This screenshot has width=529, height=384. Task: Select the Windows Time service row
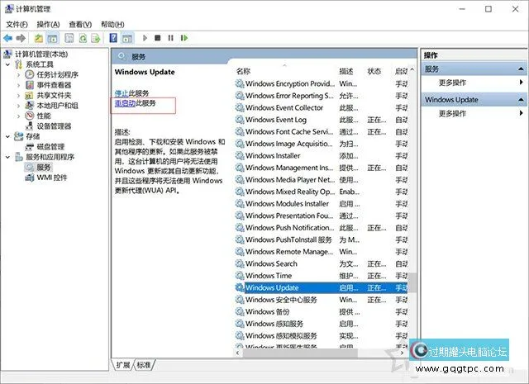click(x=322, y=276)
